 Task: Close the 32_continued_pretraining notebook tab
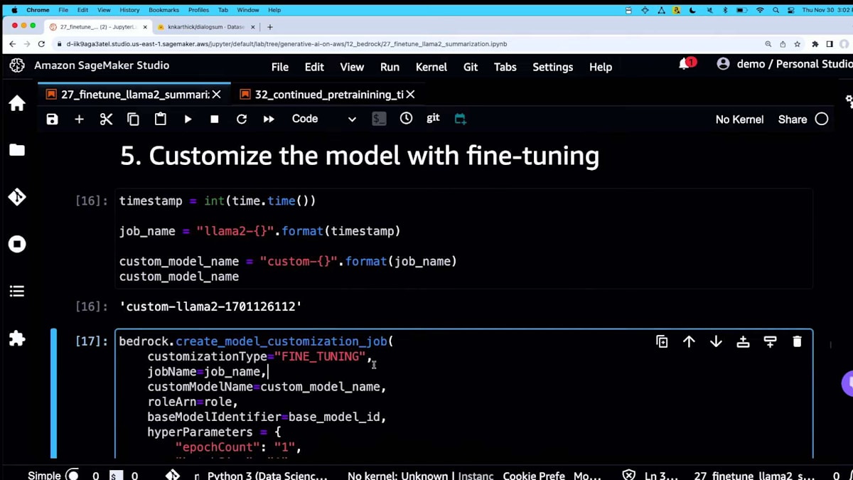410,95
